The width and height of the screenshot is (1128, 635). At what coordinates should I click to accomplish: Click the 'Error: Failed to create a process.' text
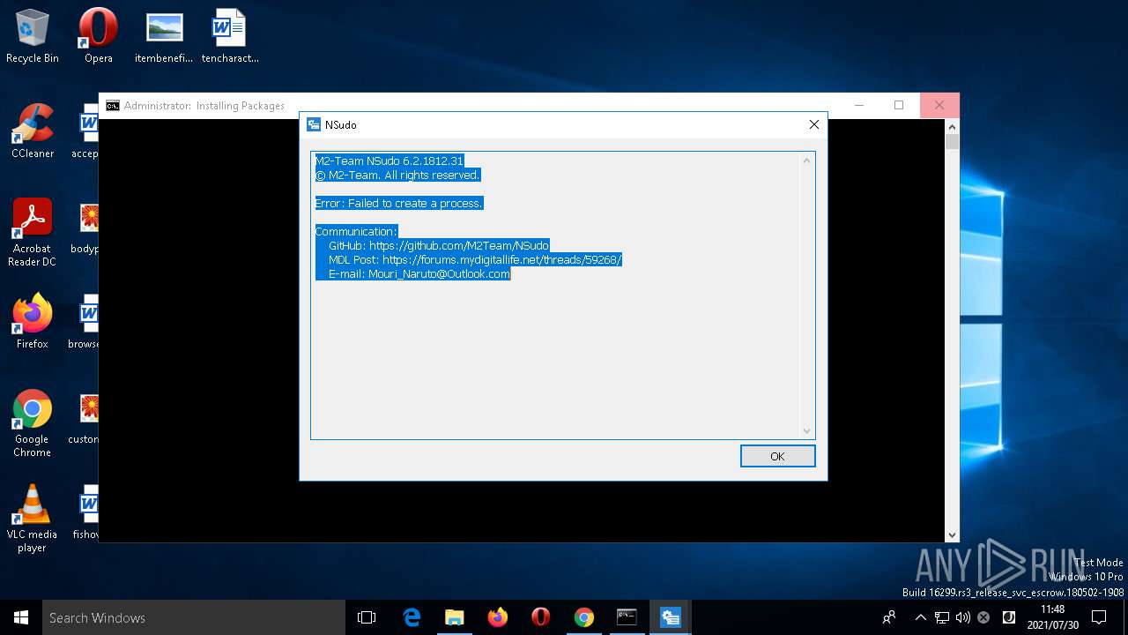pos(399,203)
